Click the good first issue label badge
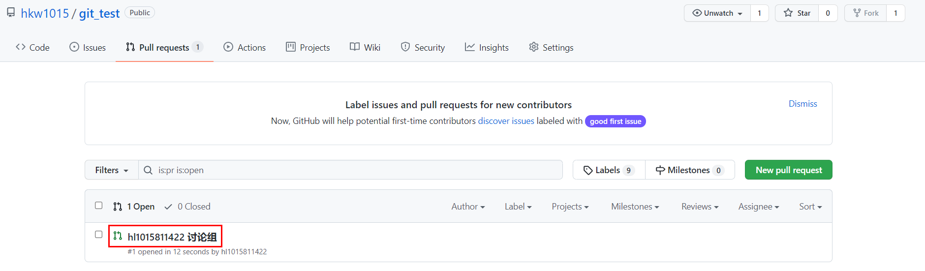This screenshot has height=271, width=925. click(616, 121)
